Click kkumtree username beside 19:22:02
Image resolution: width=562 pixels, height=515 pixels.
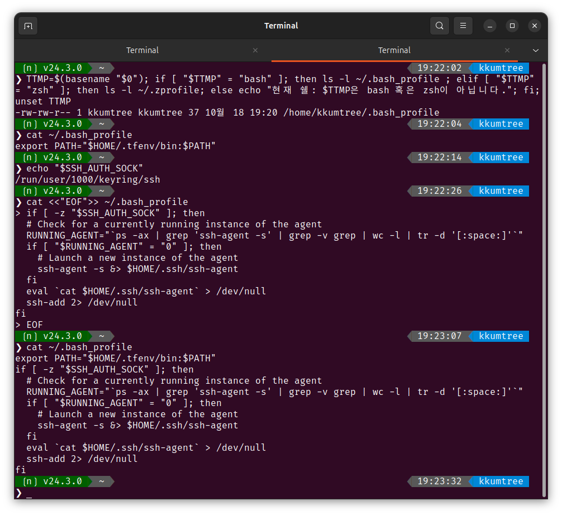pos(501,68)
